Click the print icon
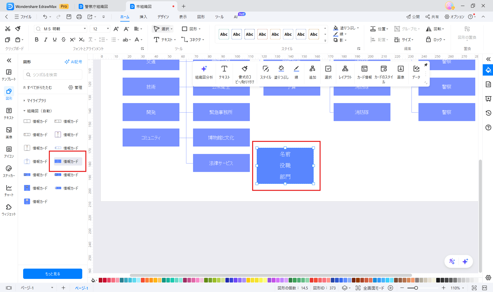 79,17
